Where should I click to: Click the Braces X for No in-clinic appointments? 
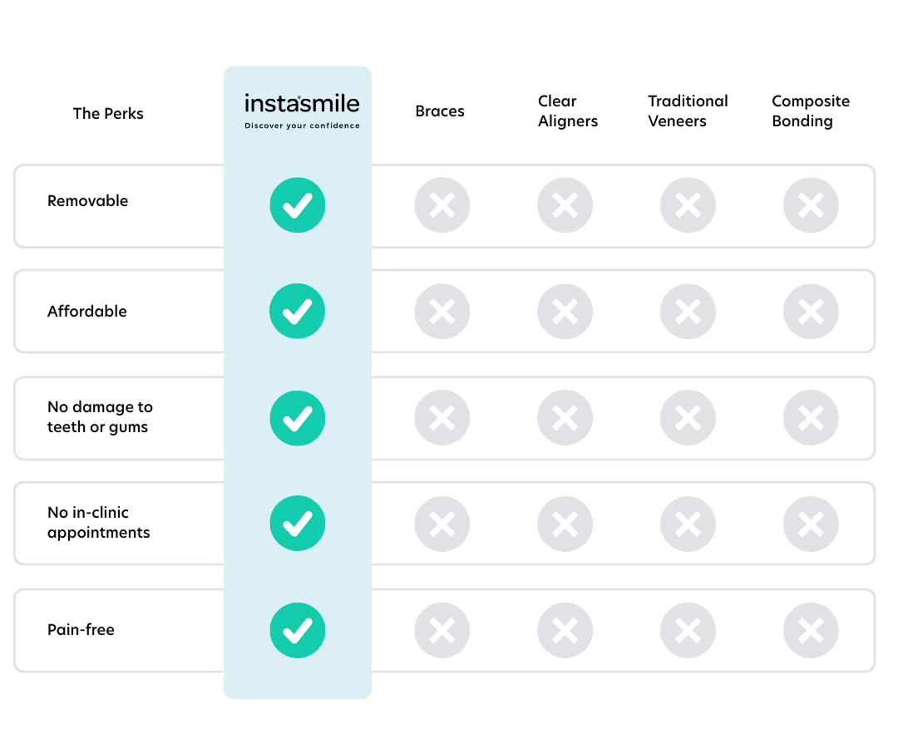[x=442, y=524]
